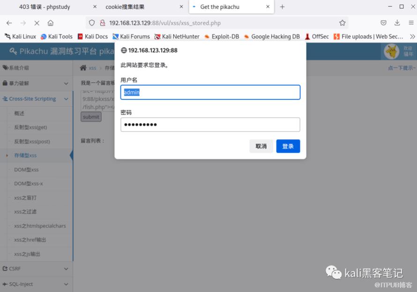Image resolution: width=417 pixels, height=292 pixels.
Task: Click the home icon in the breadcrumb
Action: coord(83,68)
